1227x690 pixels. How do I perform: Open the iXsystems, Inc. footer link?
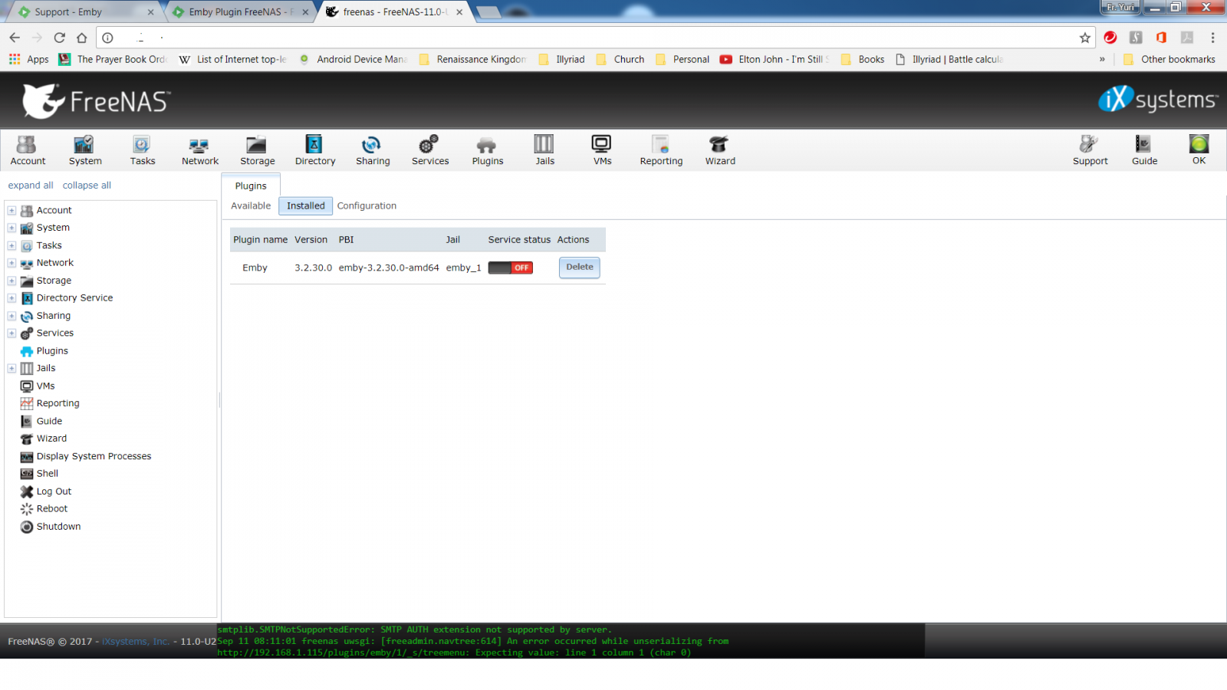(136, 642)
